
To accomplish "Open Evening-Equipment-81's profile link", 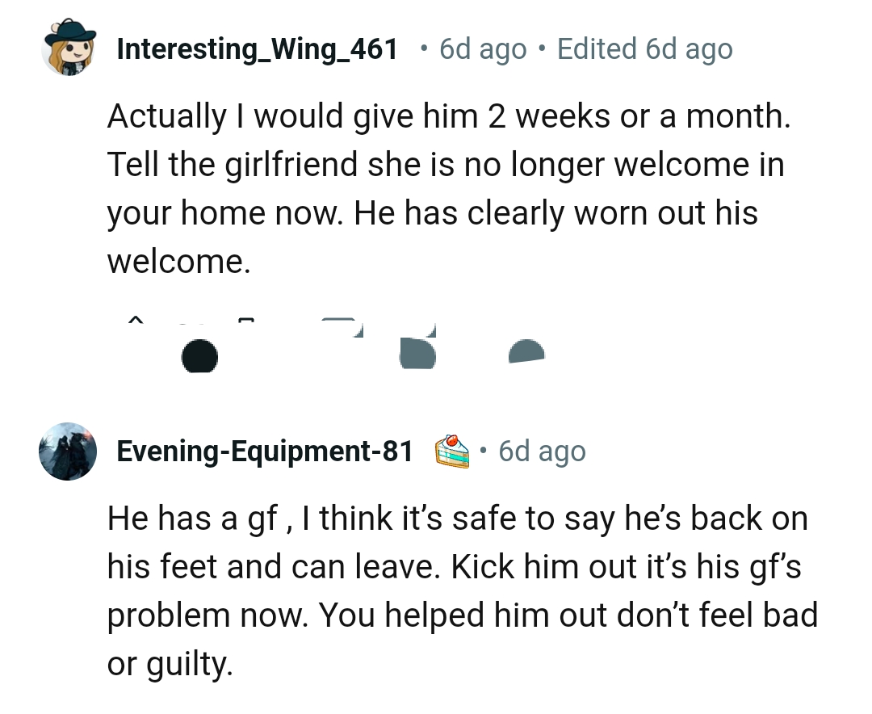I will pyautogui.click(x=266, y=451).
